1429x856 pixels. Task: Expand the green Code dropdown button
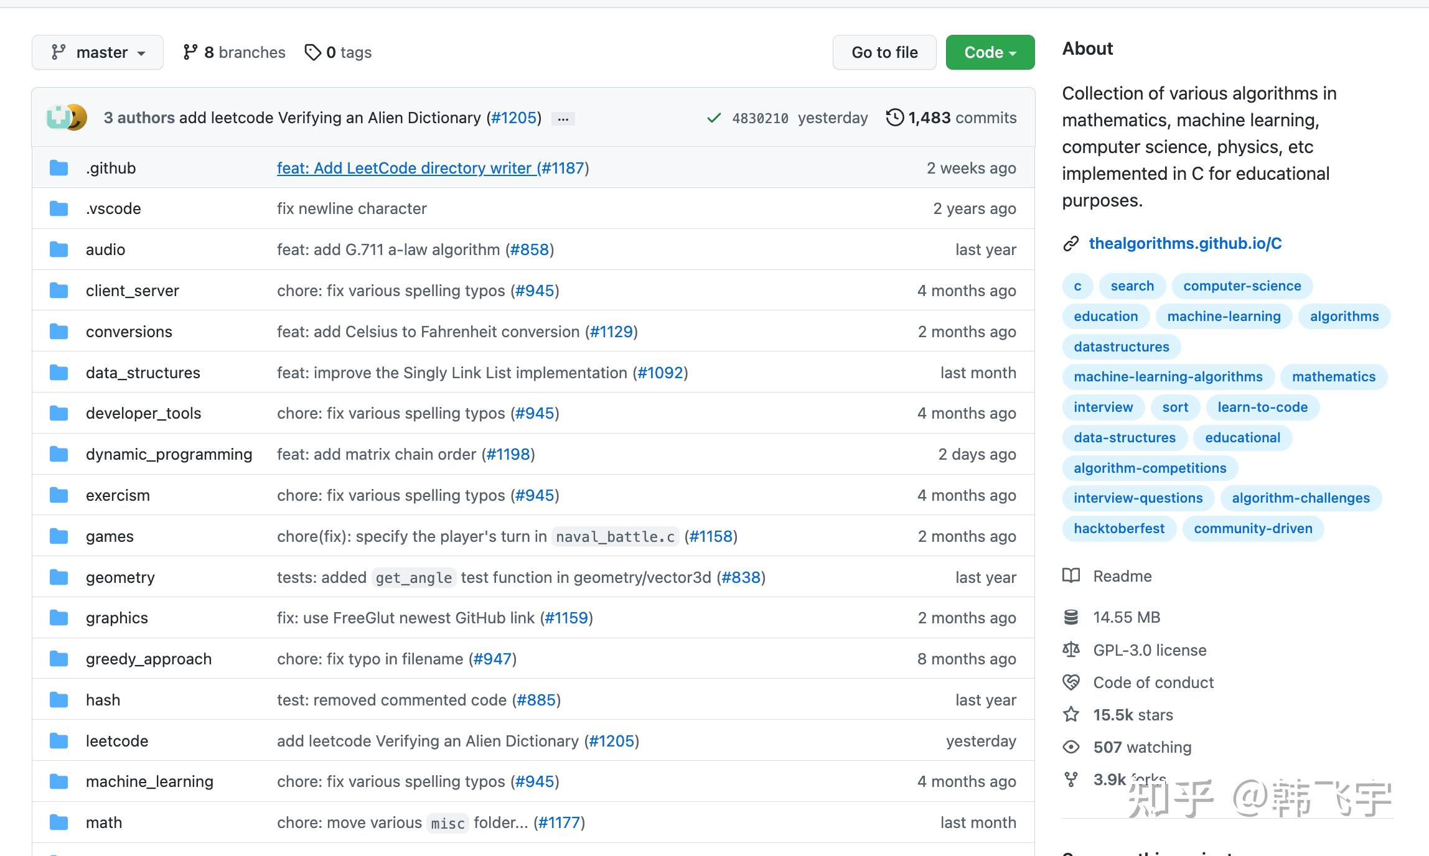click(x=990, y=52)
